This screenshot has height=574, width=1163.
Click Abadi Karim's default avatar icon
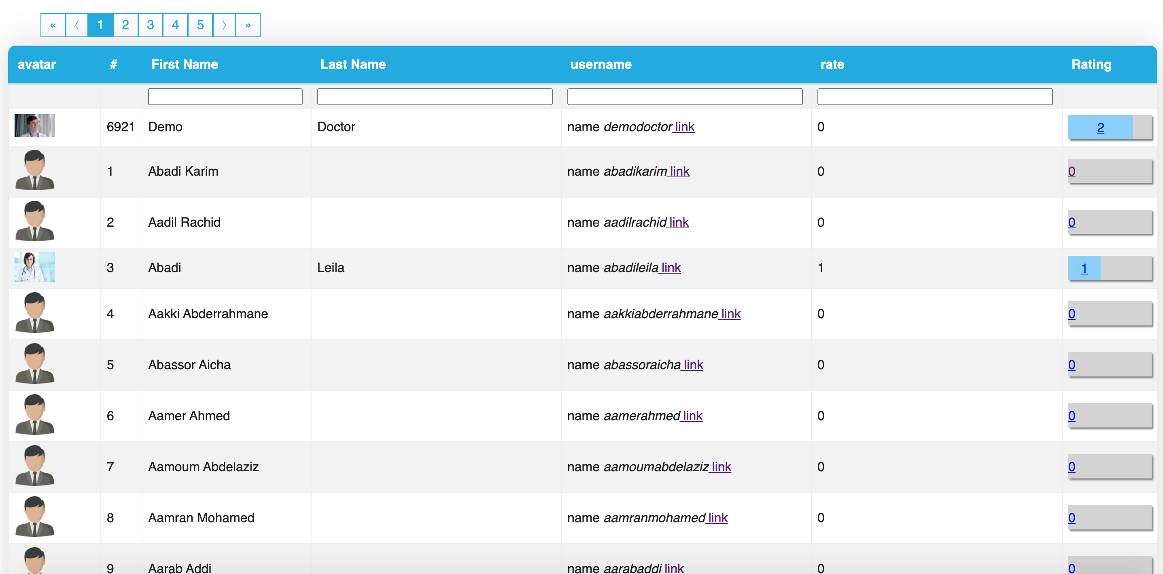pyautogui.click(x=35, y=170)
